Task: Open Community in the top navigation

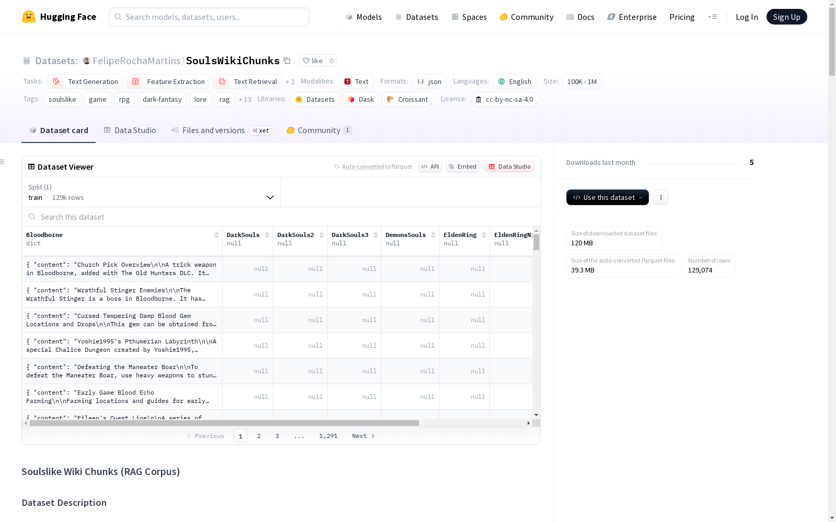Action: [x=527, y=17]
